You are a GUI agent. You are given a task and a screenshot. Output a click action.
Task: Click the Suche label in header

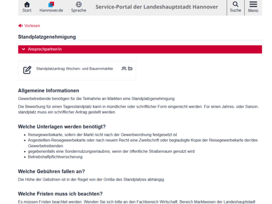236,10
